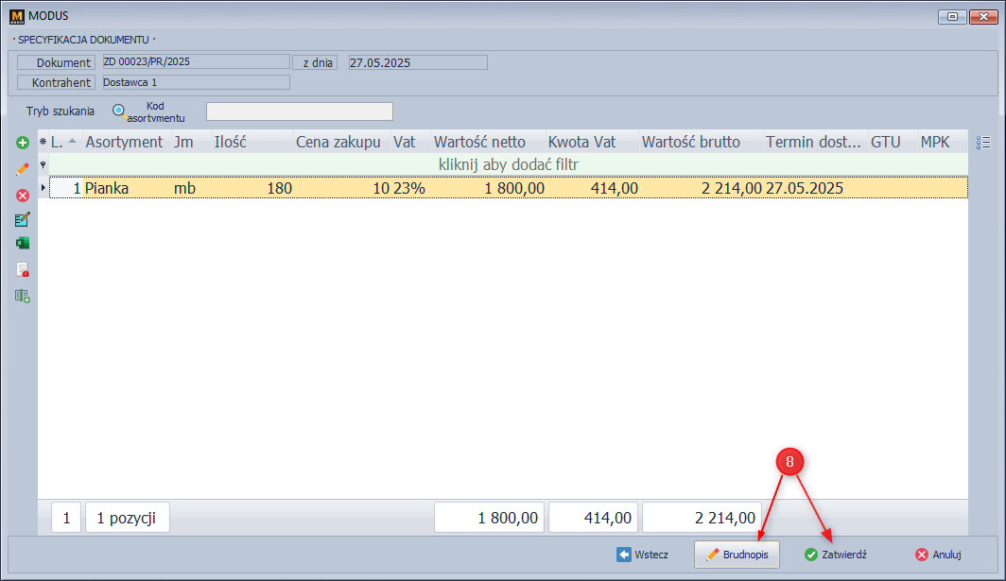Sort by Termin dost... column header
Screen dimensions: 1006x581
[x=813, y=142]
